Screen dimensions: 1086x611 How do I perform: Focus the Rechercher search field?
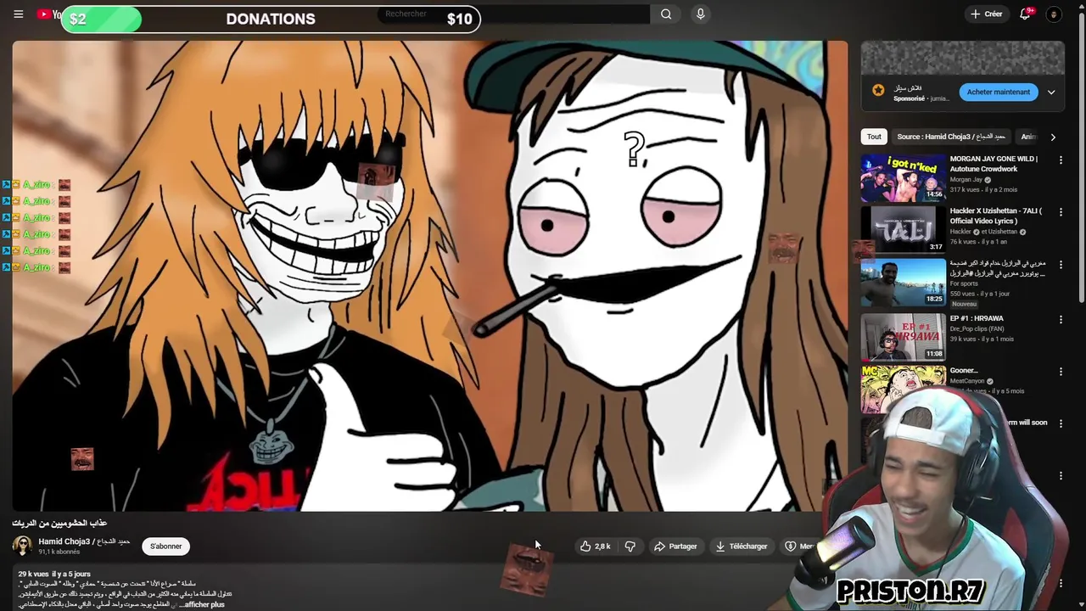coord(512,14)
